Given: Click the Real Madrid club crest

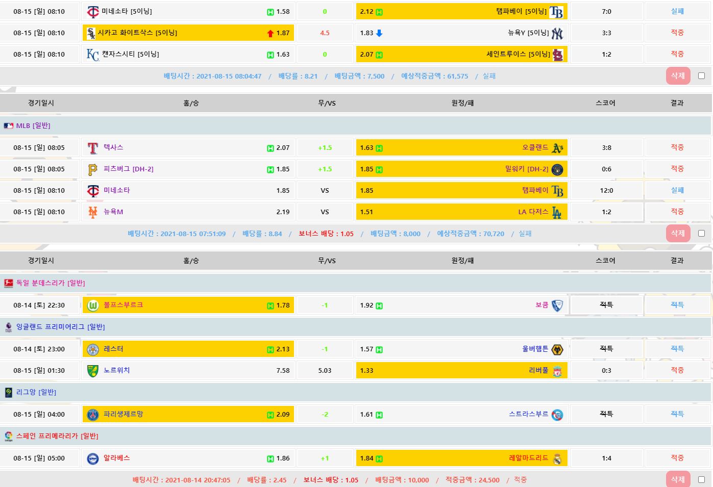Looking at the screenshot, I should point(557,458).
